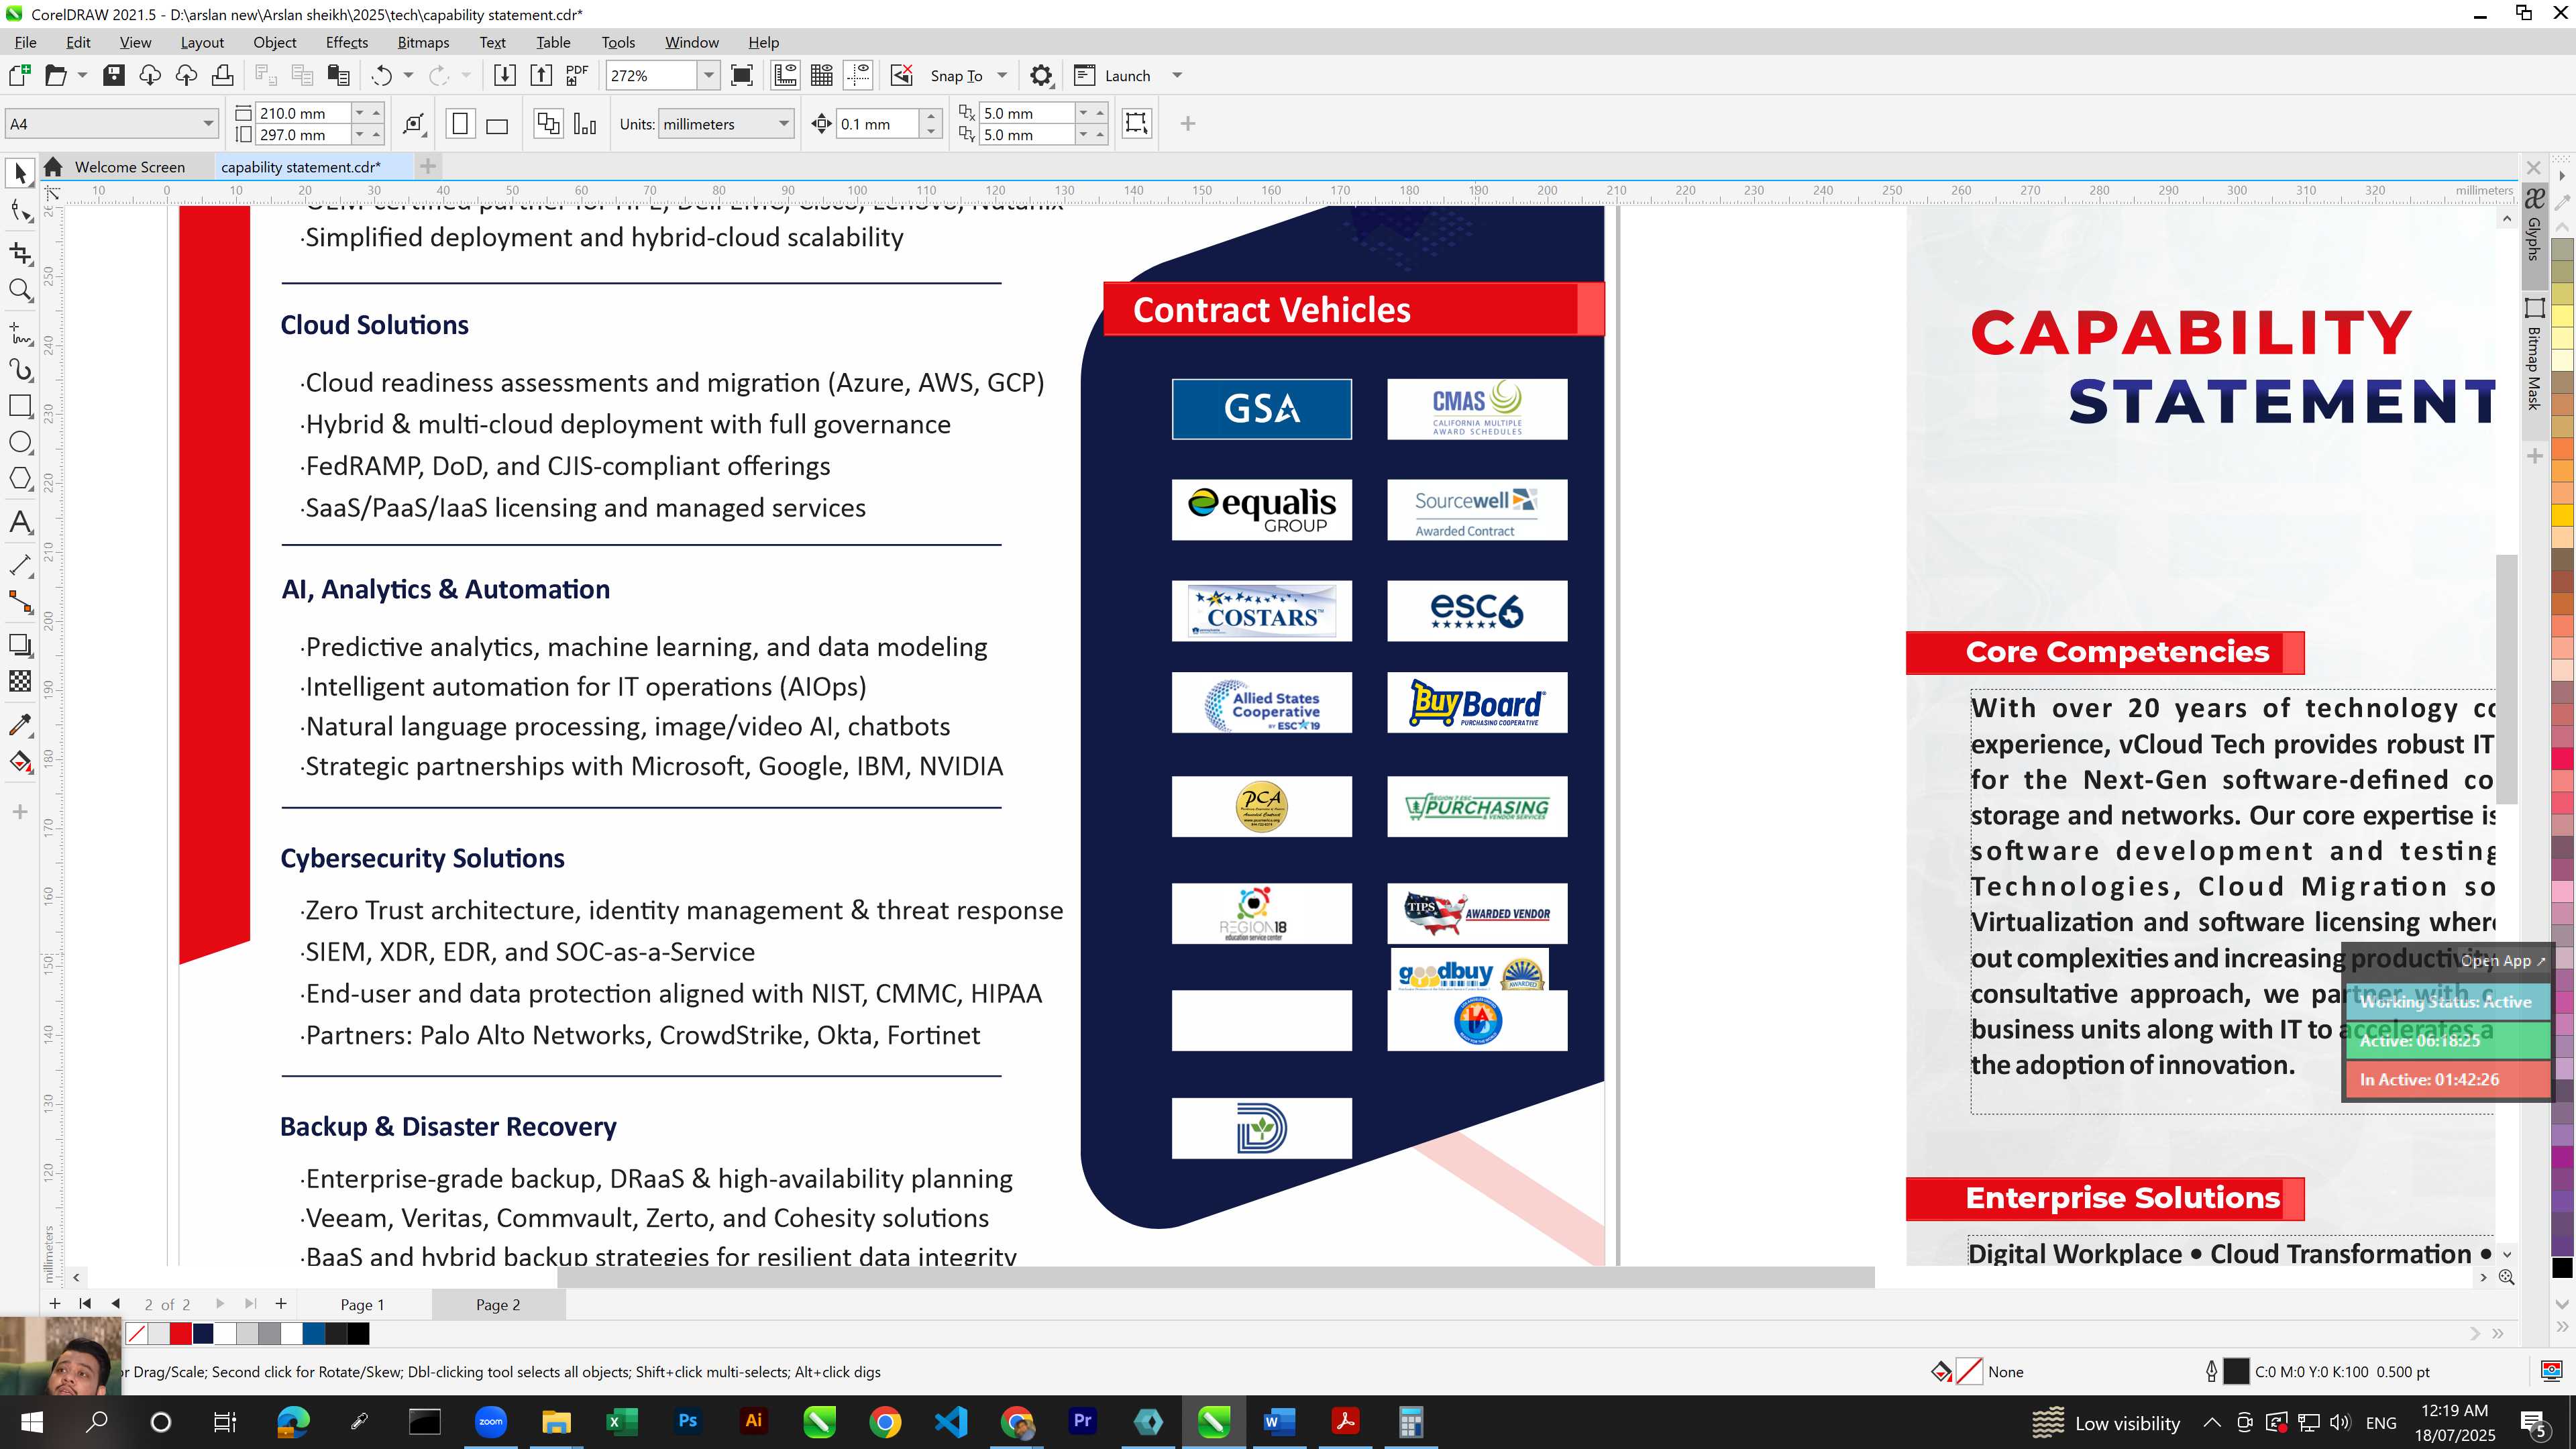Click the Import icon
This screenshot has width=2576, height=1449.
(505, 75)
